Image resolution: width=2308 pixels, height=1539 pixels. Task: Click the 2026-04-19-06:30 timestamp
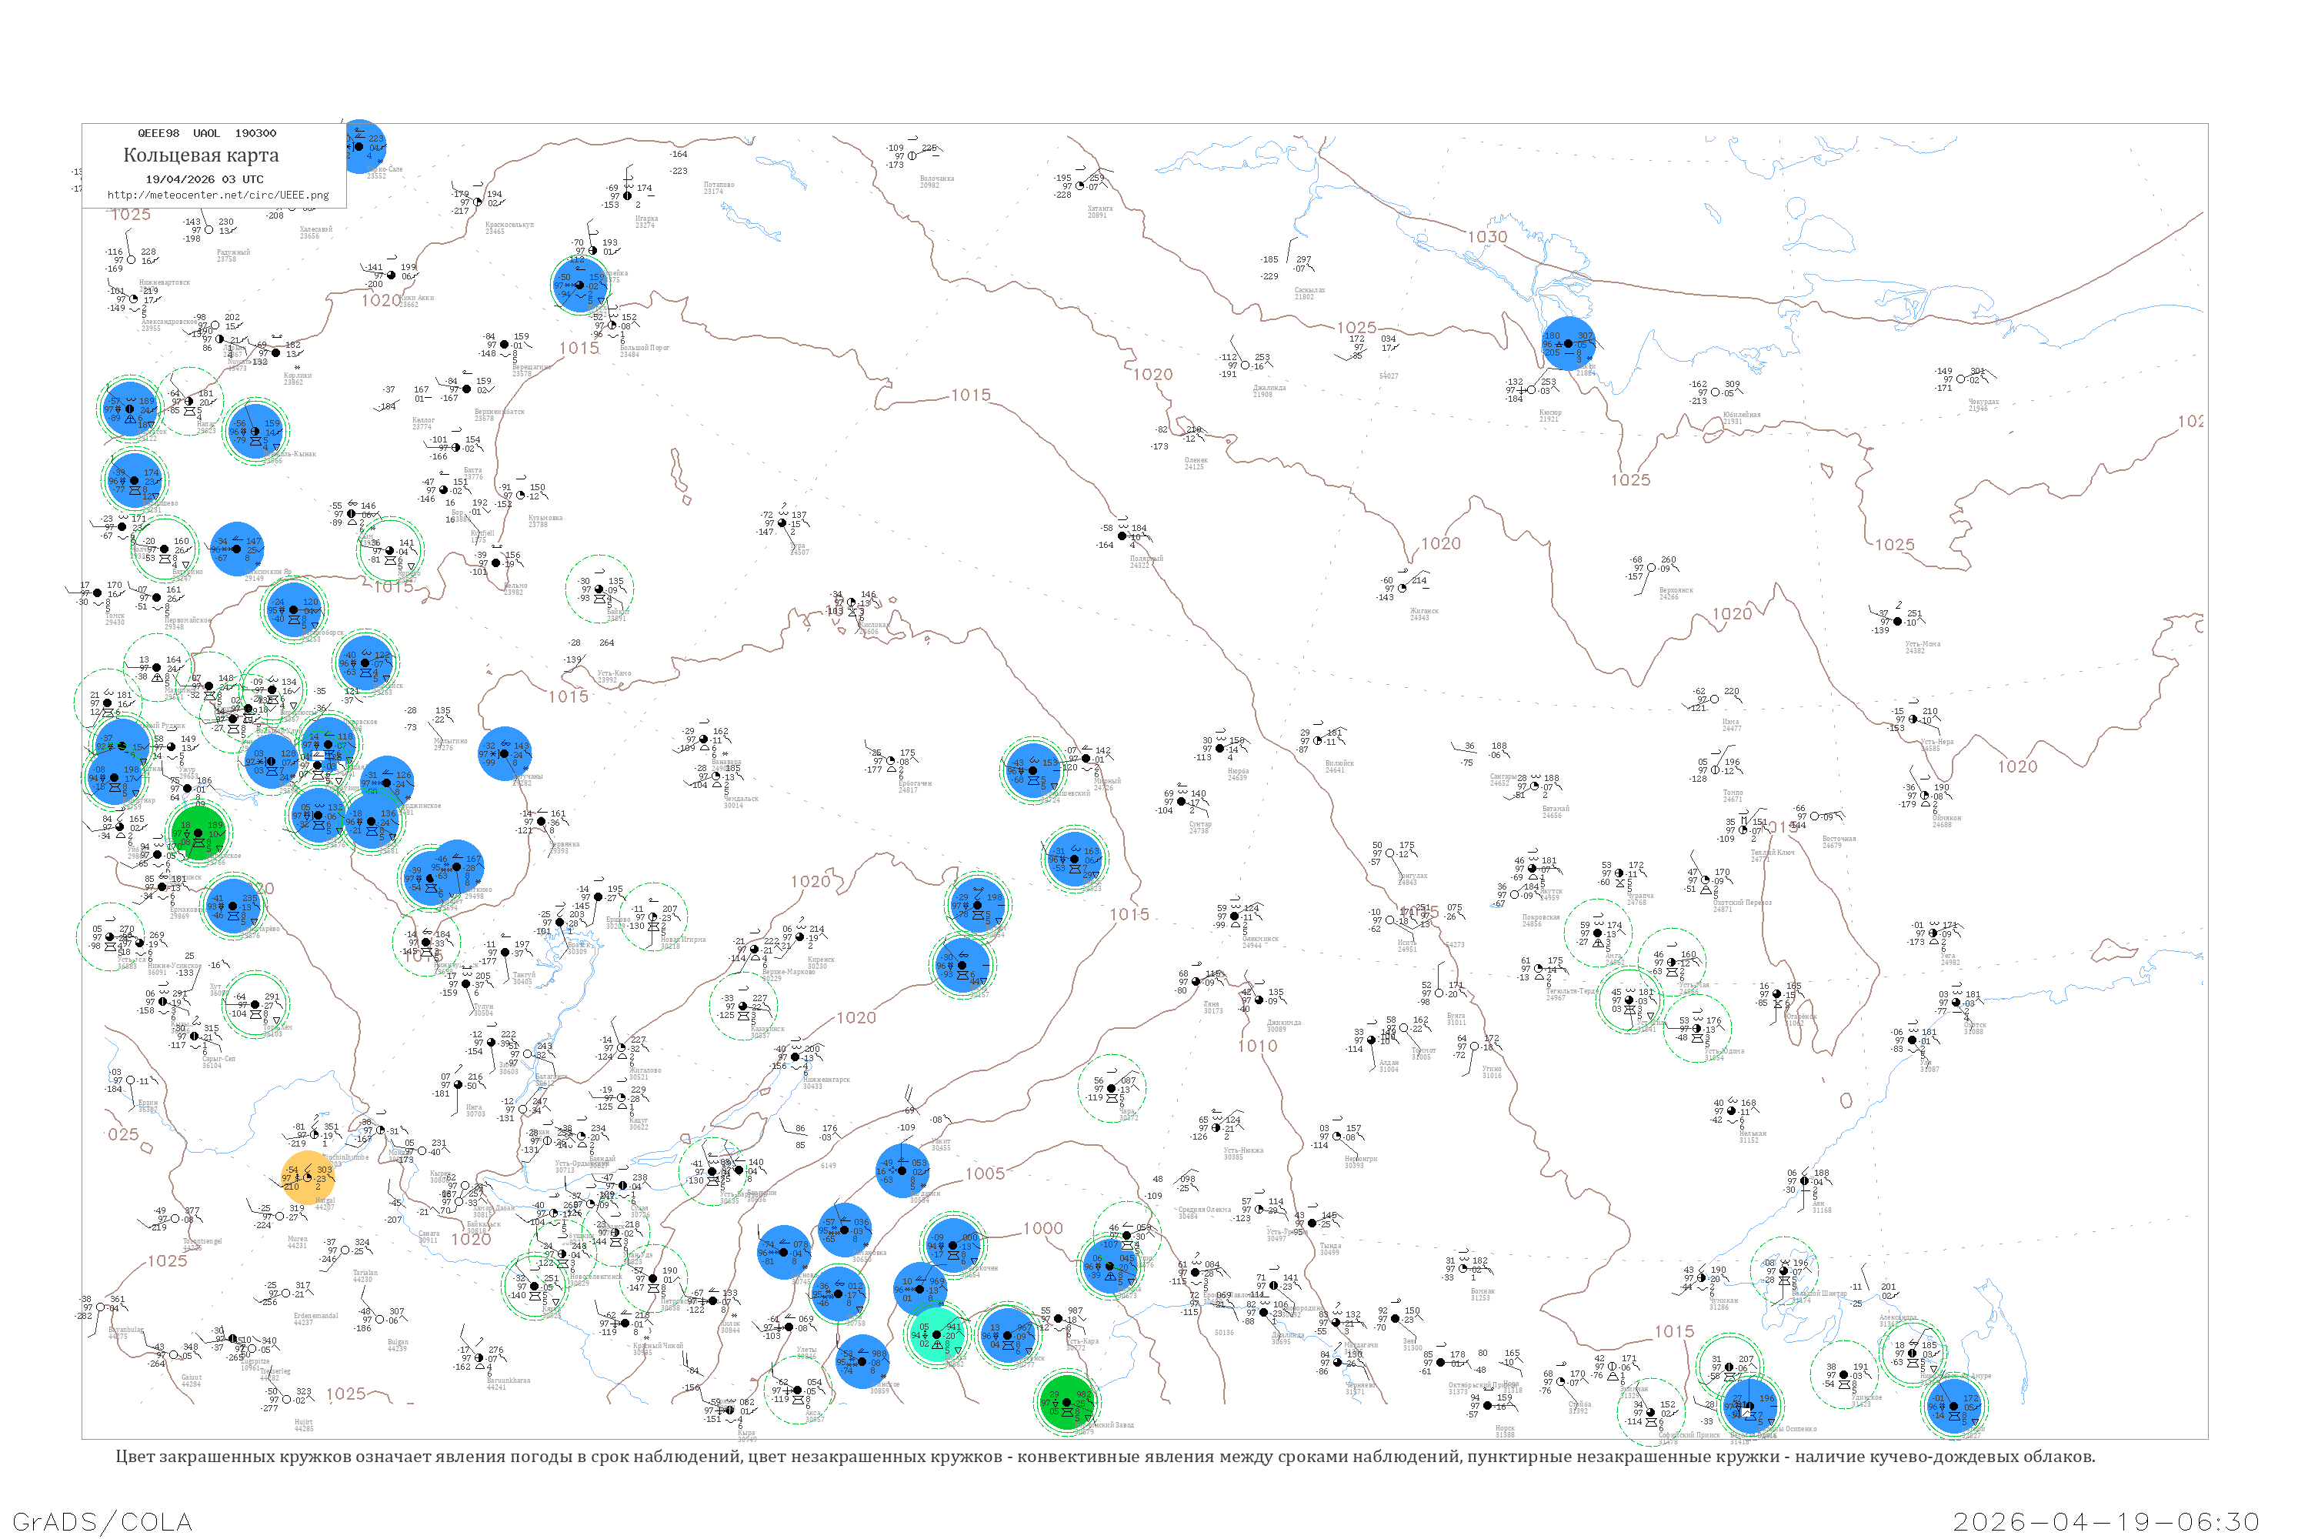pyautogui.click(x=2106, y=1521)
